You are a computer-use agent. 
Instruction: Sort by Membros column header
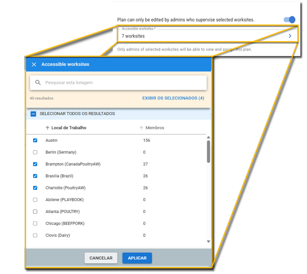click(x=155, y=128)
